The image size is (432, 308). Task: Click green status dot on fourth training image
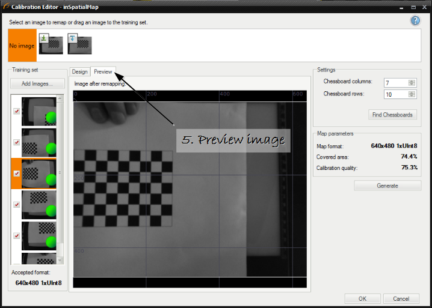pyautogui.click(x=51, y=211)
